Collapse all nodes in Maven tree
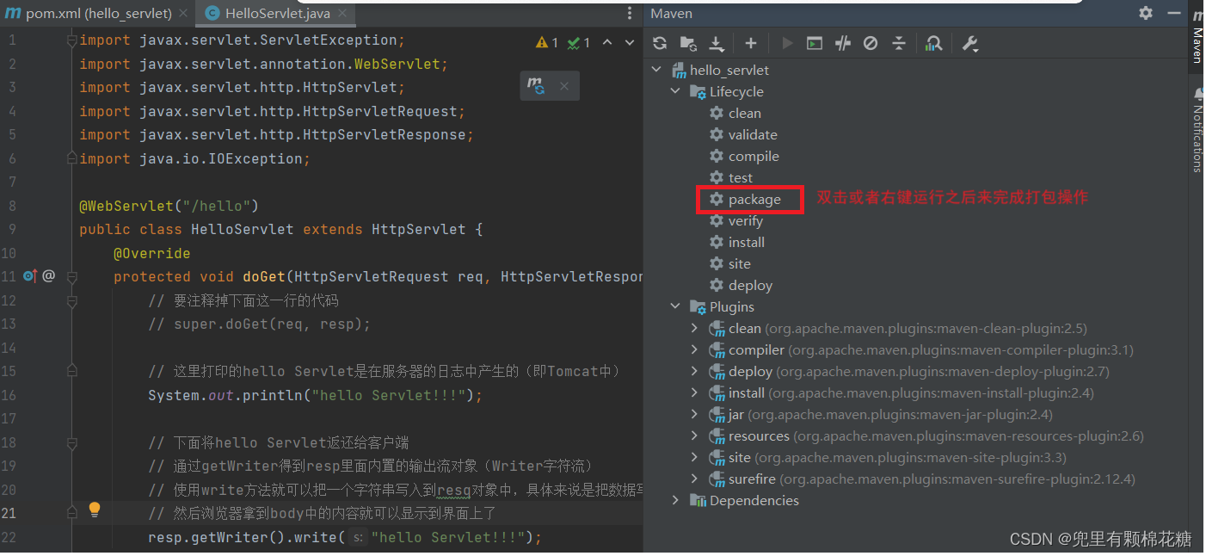Image resolution: width=1206 pixels, height=556 pixels. coord(899,43)
